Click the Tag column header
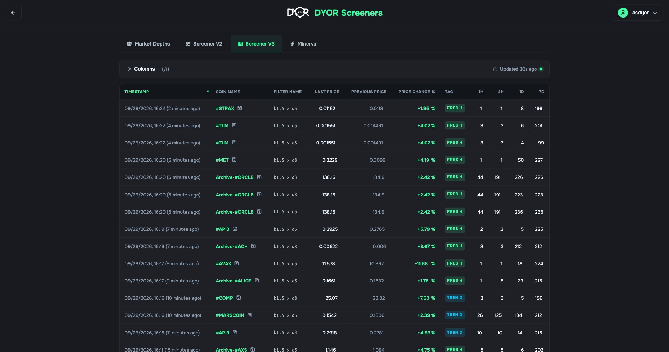Viewport: 669px width, 352px height. coord(449,92)
